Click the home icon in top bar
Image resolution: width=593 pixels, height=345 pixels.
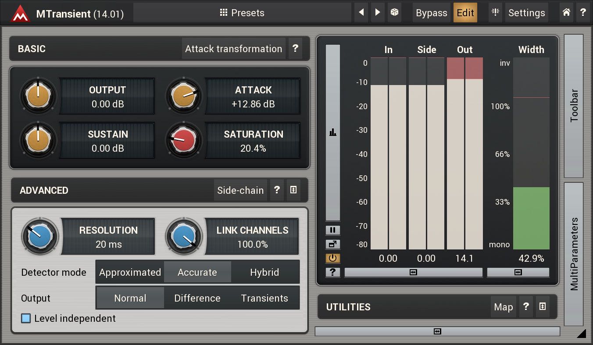(566, 13)
